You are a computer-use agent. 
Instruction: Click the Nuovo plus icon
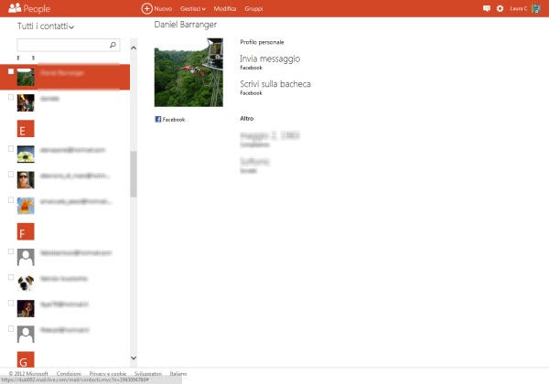point(146,8)
